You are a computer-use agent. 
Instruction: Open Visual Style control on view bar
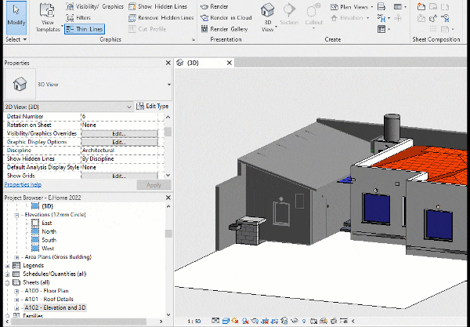click(x=226, y=321)
